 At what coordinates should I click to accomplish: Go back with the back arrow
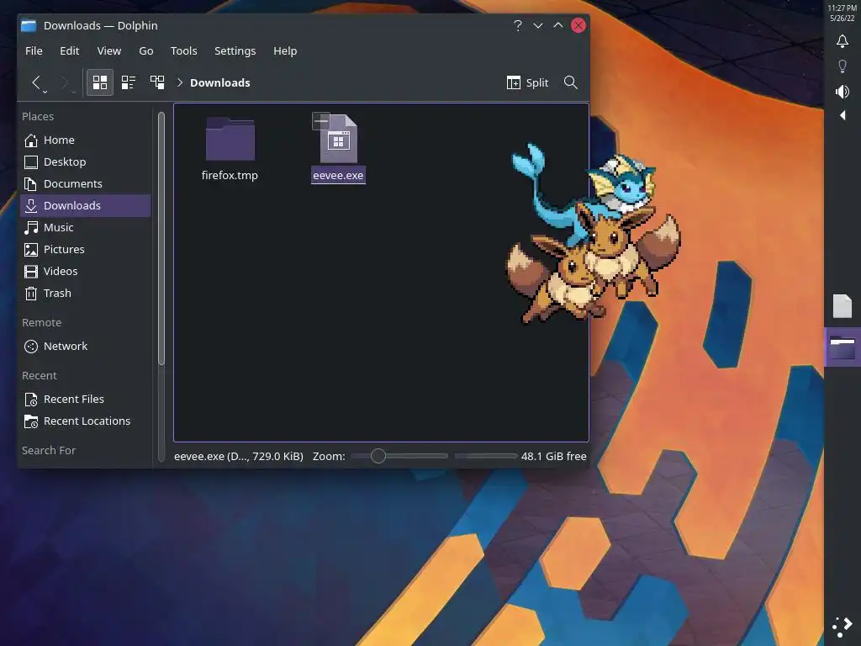[35, 82]
